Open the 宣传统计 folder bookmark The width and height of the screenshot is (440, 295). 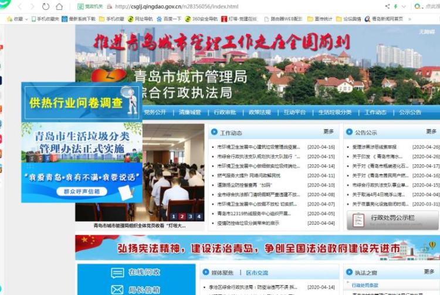[320, 19]
